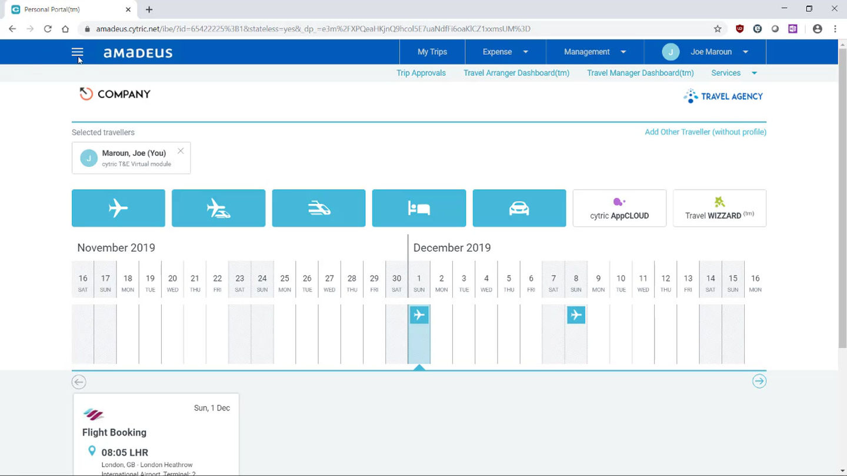
Task: Bookmark this page with star icon
Action: [718, 29]
